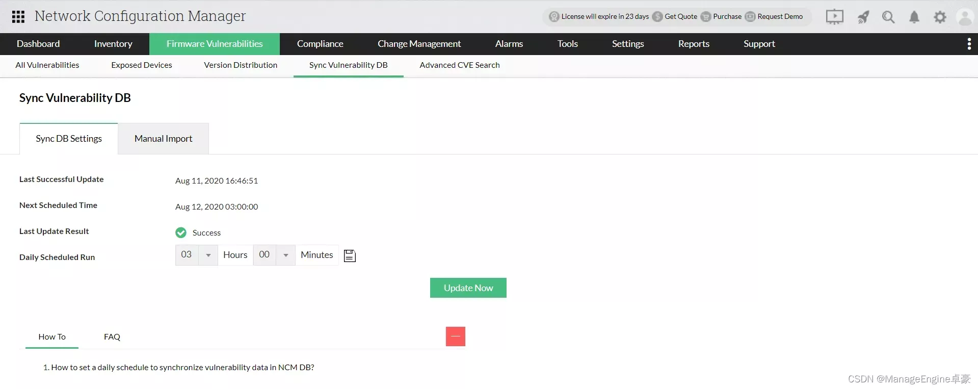Select Firmware Vulnerabilities tab

click(x=215, y=44)
